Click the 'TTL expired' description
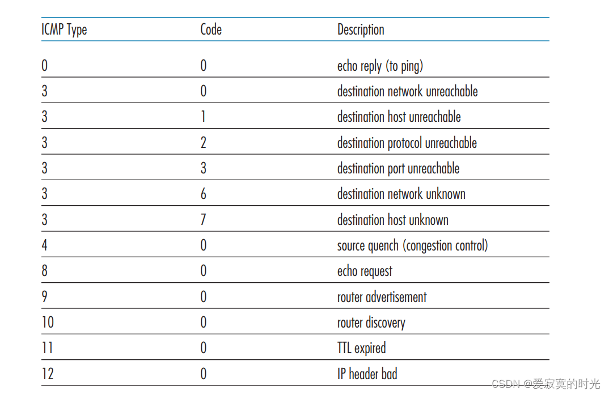 click(x=361, y=349)
